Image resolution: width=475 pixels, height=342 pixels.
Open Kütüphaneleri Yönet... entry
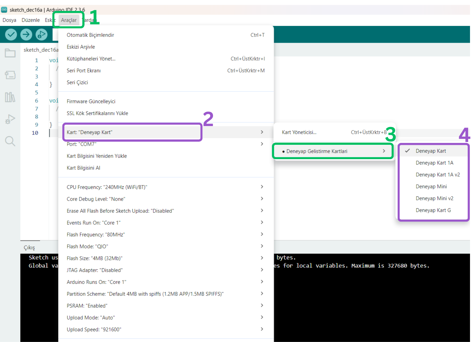point(166,59)
